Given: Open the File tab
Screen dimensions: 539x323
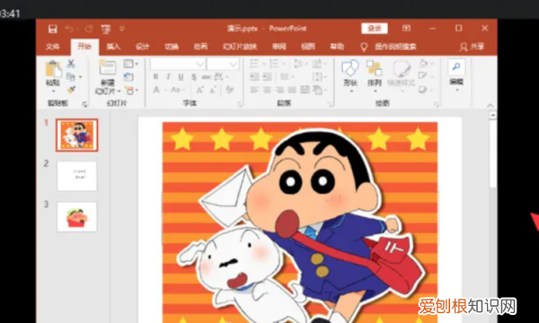Looking at the screenshot, I should tap(53, 47).
